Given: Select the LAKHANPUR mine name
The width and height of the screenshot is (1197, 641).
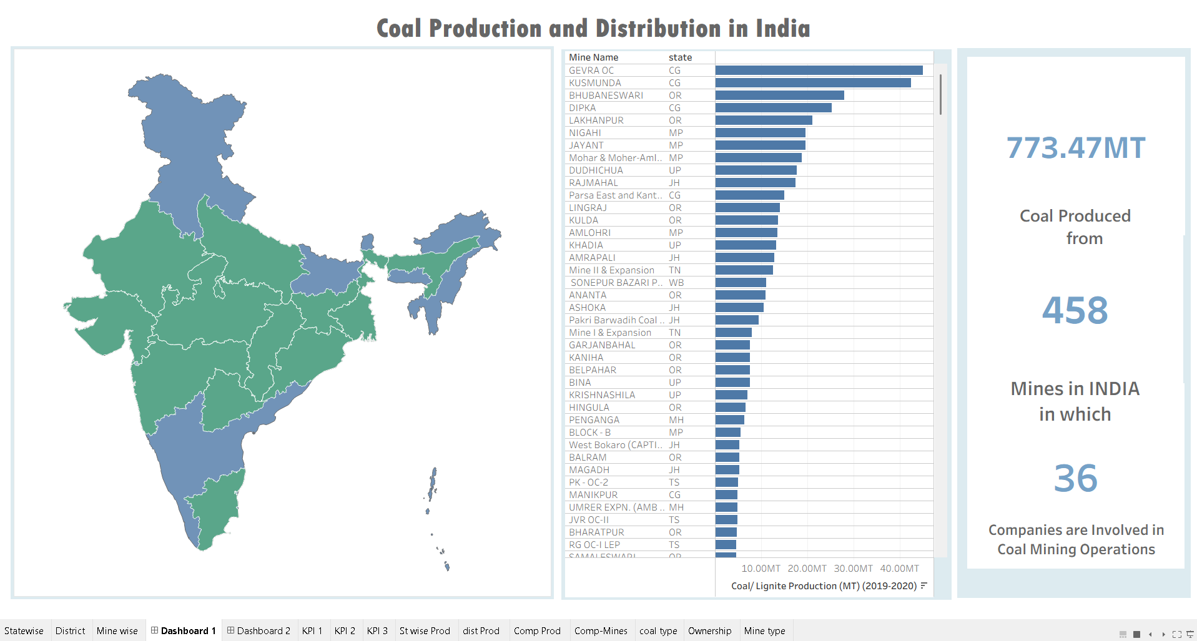Looking at the screenshot, I should 596,120.
